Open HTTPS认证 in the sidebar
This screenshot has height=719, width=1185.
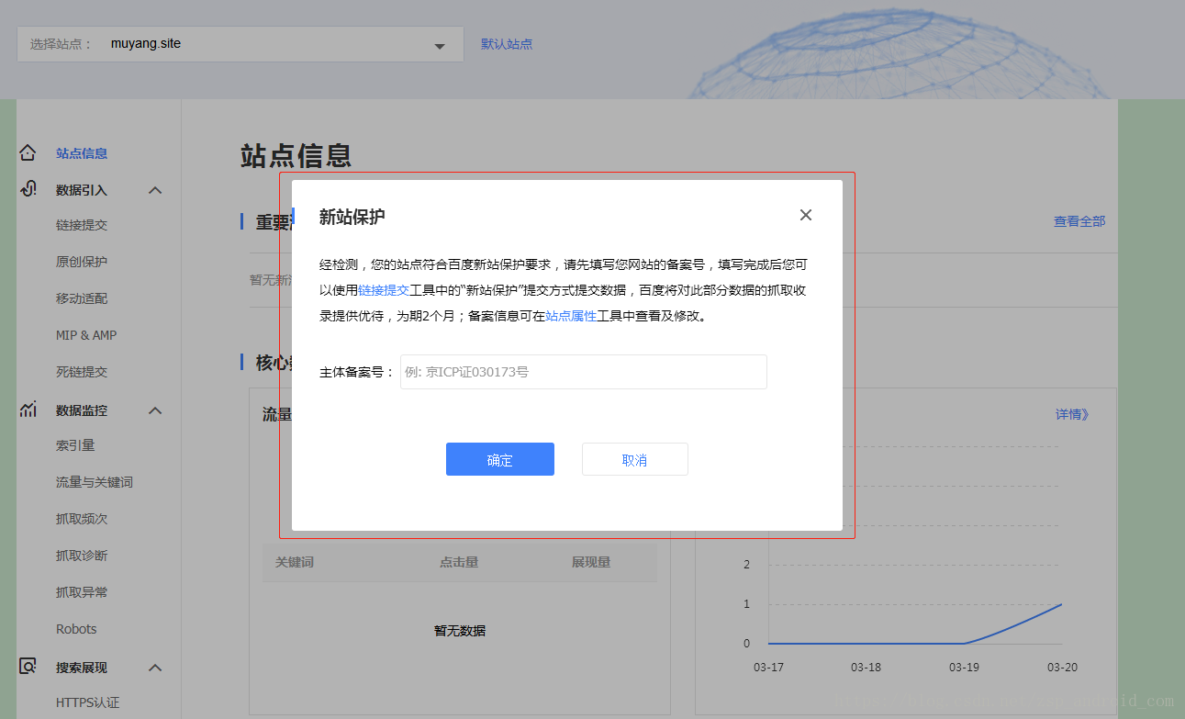pos(88,702)
